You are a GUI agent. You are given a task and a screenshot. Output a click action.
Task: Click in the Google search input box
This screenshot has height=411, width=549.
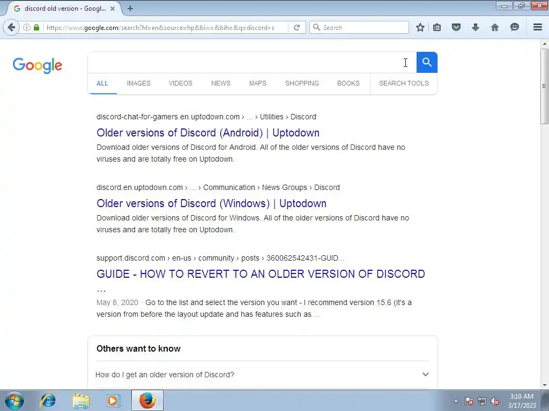[x=252, y=62]
